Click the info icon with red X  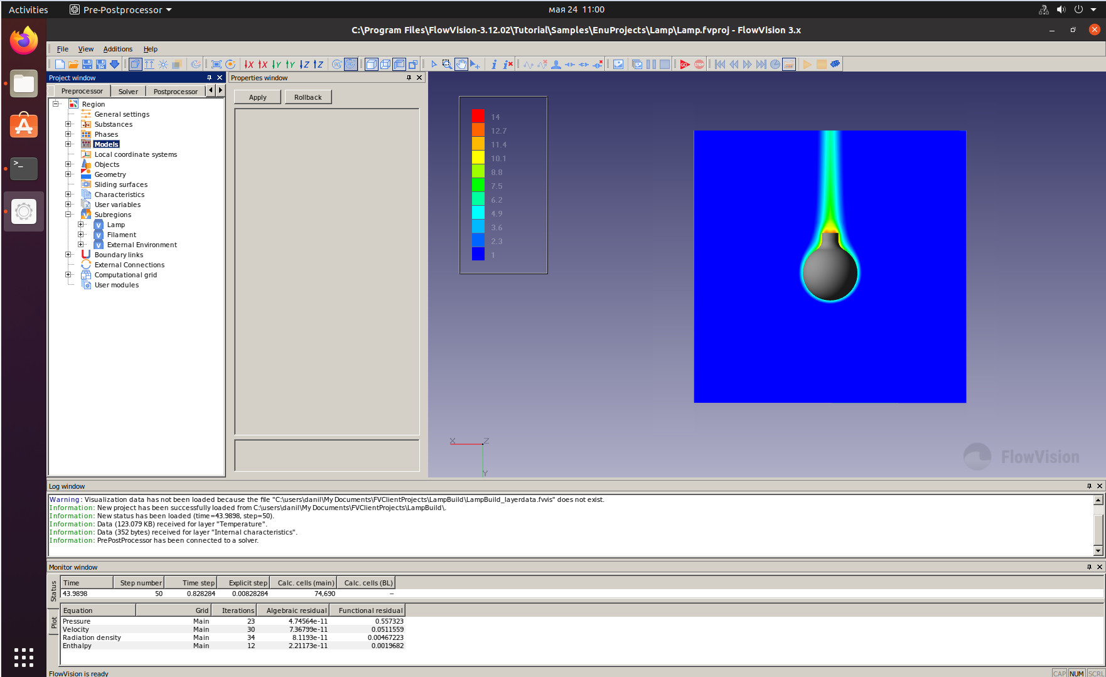(x=508, y=64)
